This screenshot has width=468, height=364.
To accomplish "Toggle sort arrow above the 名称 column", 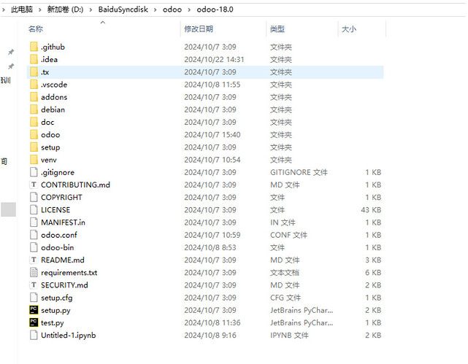I will tap(103, 23).
